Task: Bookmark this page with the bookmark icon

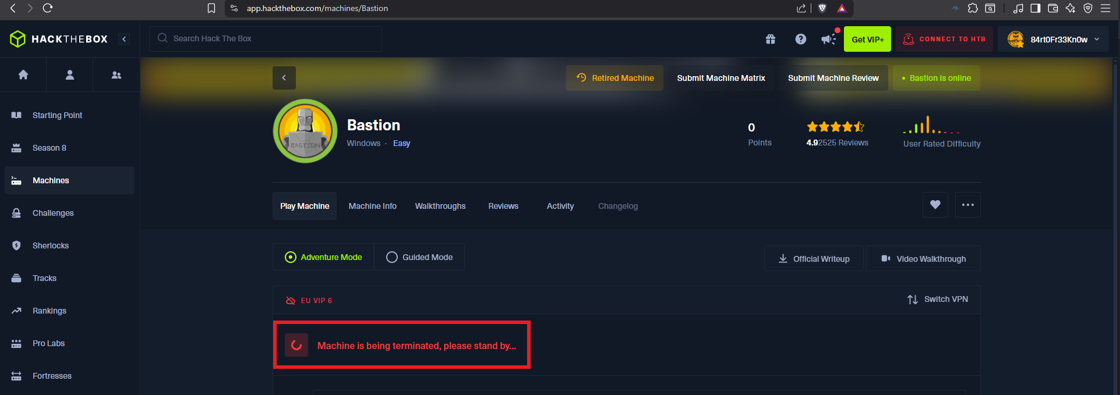Action: click(211, 8)
